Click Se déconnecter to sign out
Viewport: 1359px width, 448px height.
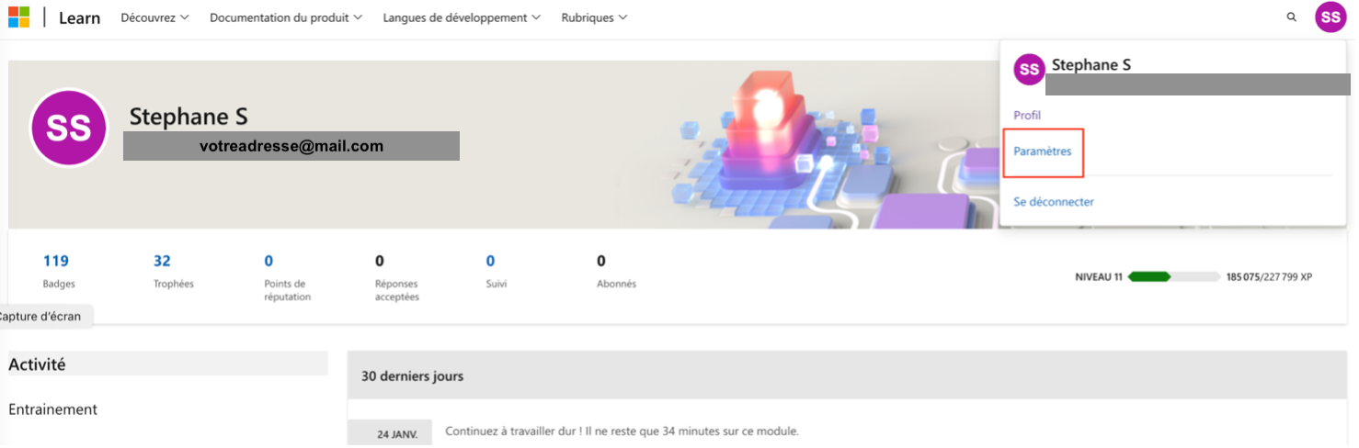[x=1054, y=202]
